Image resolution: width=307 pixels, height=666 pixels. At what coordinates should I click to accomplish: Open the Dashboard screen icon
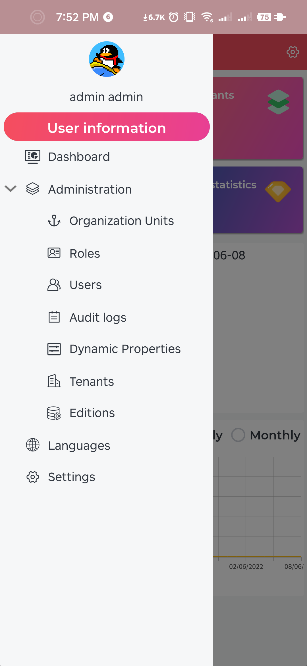point(33,157)
